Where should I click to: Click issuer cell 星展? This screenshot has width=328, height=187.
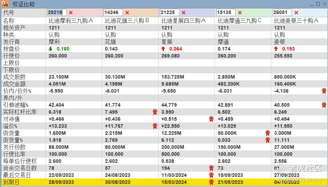(167, 42)
